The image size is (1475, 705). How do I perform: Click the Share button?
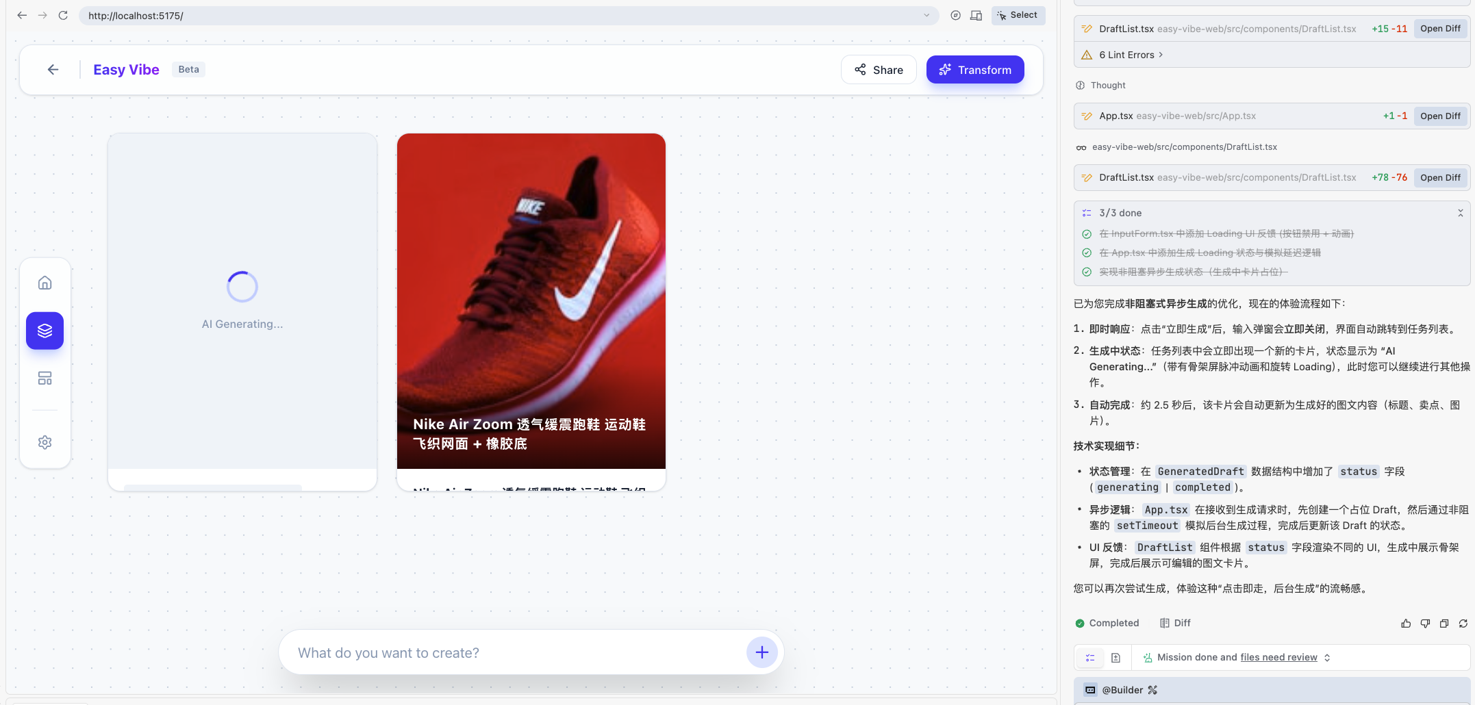879,70
